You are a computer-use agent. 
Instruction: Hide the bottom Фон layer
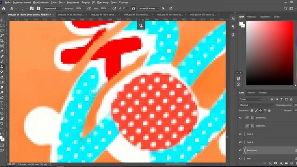pos(240,159)
